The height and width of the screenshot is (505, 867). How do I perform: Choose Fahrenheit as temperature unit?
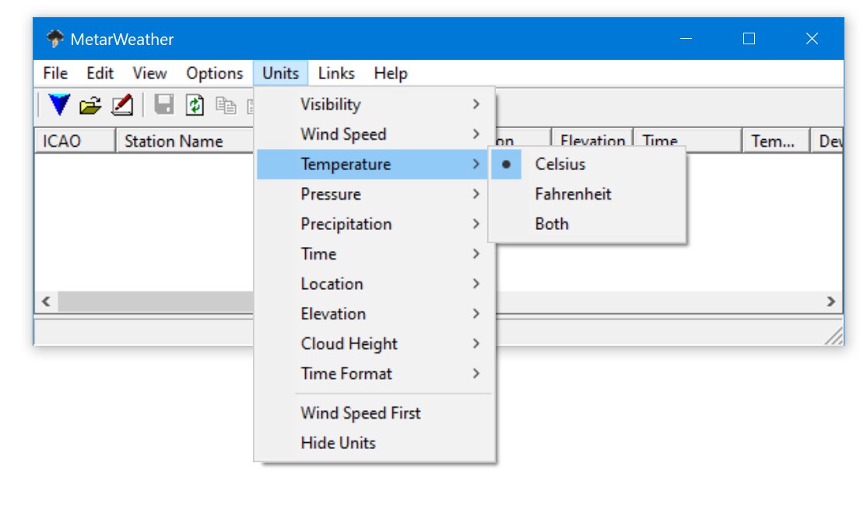pos(573,194)
